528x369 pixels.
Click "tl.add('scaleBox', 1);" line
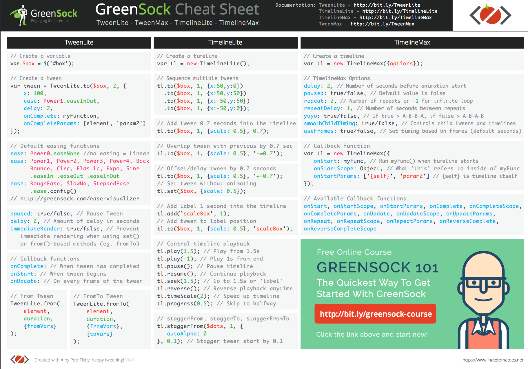click(193, 214)
